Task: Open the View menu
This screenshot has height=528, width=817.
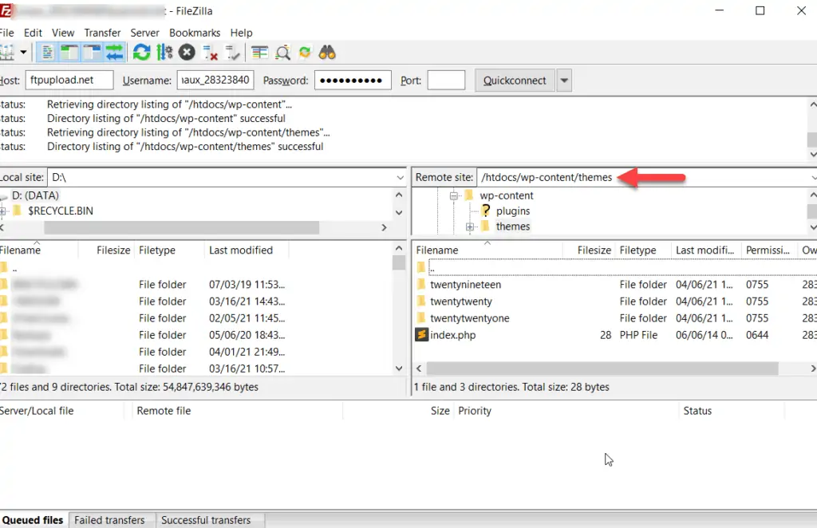Action: coord(63,32)
